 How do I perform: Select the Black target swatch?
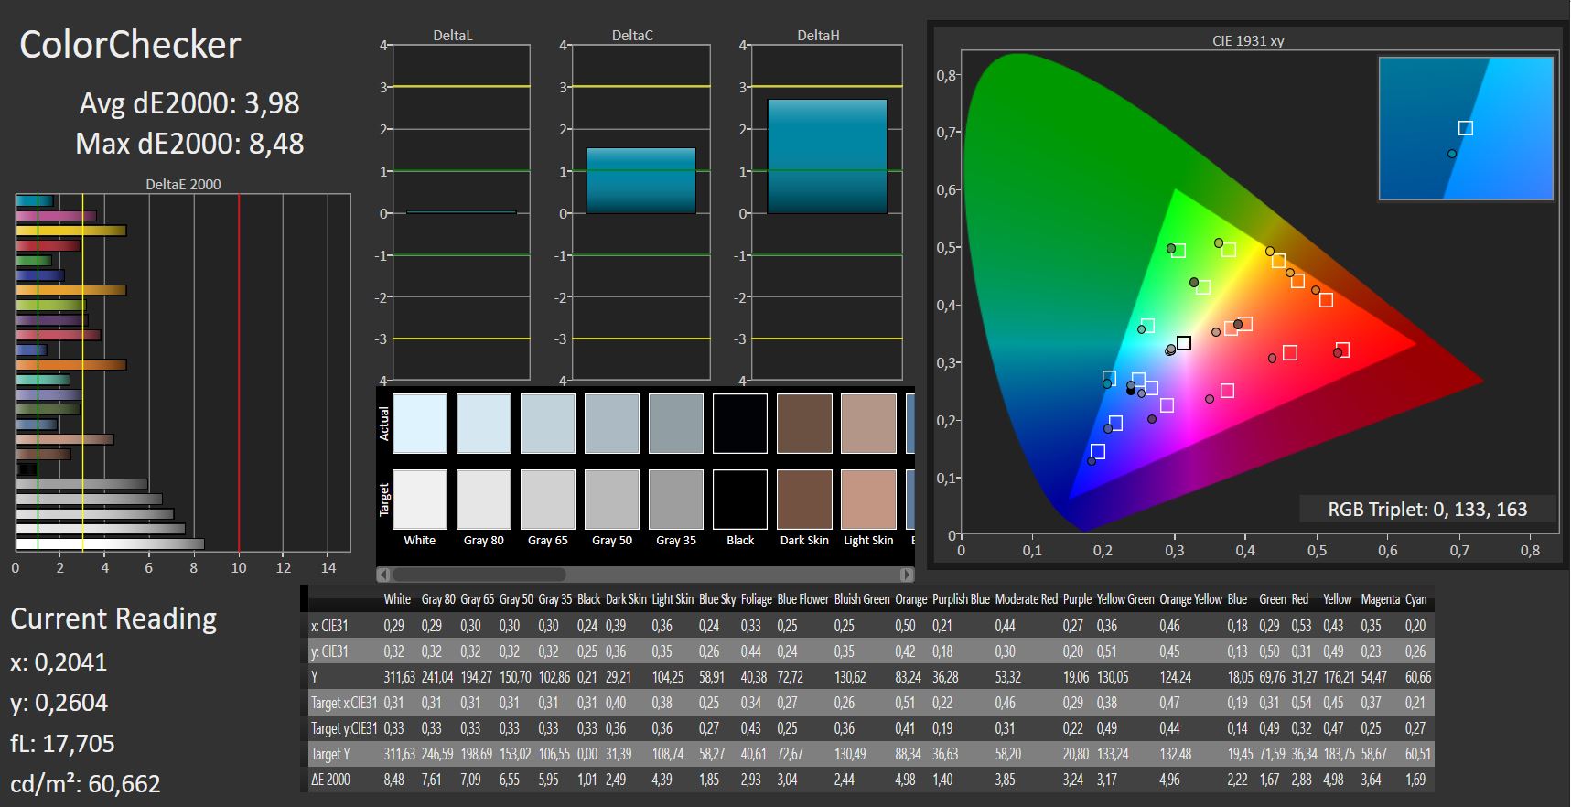coord(740,500)
